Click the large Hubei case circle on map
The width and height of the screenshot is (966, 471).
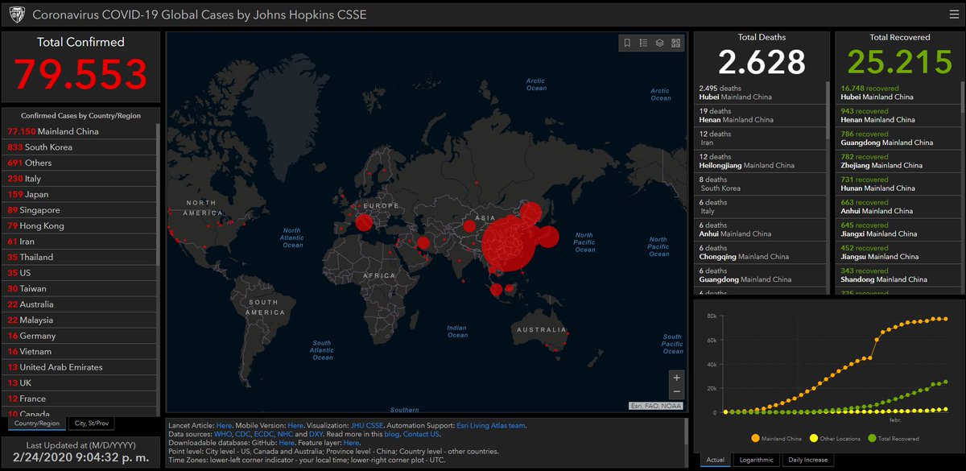click(x=508, y=246)
